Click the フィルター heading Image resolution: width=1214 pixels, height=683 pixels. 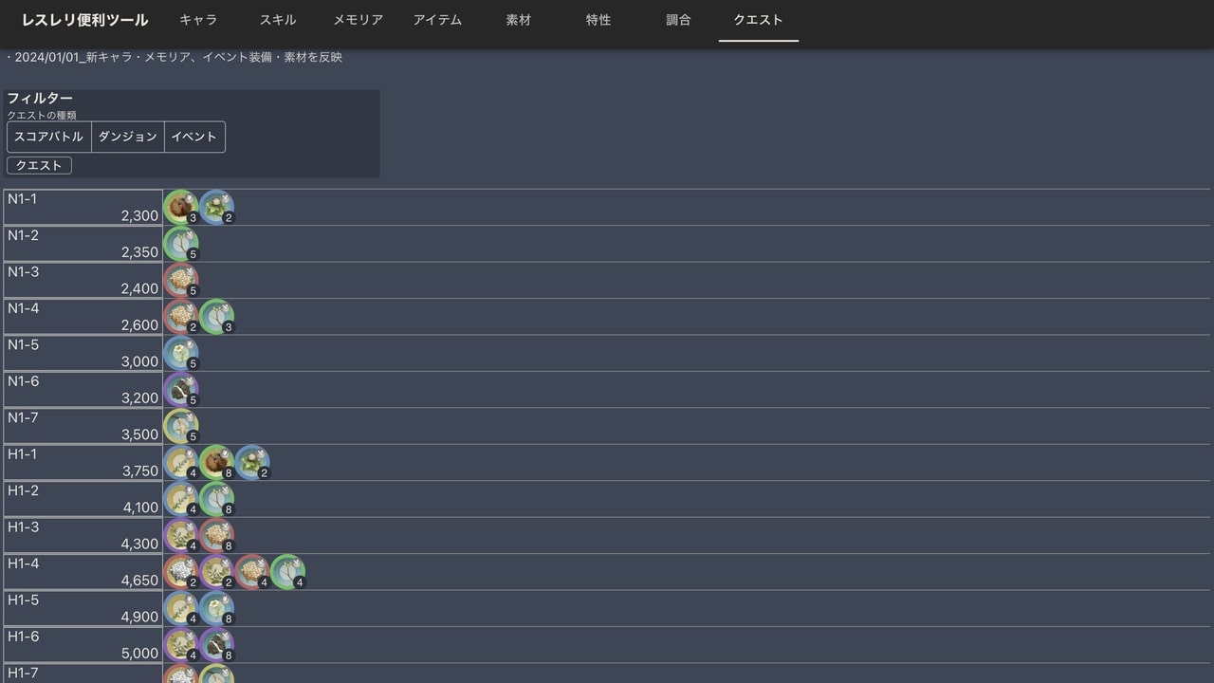pyautogui.click(x=40, y=99)
